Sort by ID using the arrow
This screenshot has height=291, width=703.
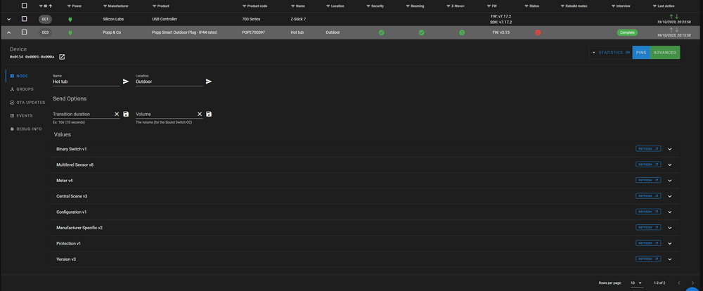pos(50,6)
